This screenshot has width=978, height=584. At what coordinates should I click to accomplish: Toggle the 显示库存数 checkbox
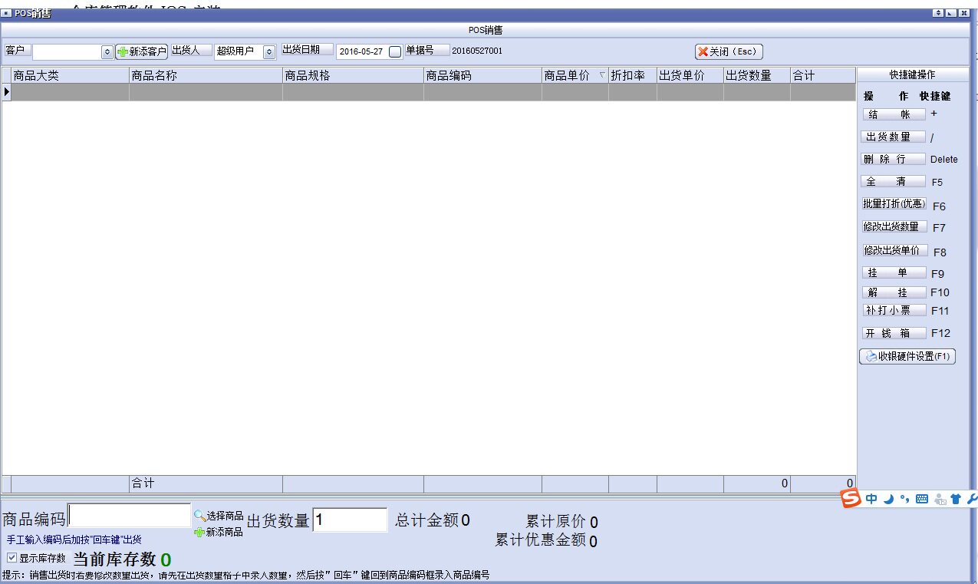coord(12,558)
